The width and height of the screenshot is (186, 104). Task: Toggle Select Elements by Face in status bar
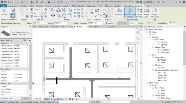[x=171, y=102]
